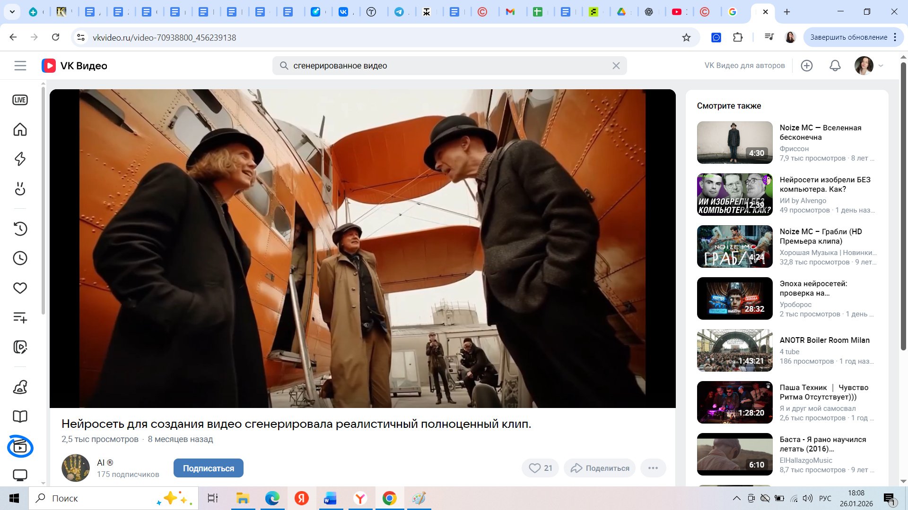Open the three-dots more actions menu
Screen dimensions: 908x510
tap(653, 468)
